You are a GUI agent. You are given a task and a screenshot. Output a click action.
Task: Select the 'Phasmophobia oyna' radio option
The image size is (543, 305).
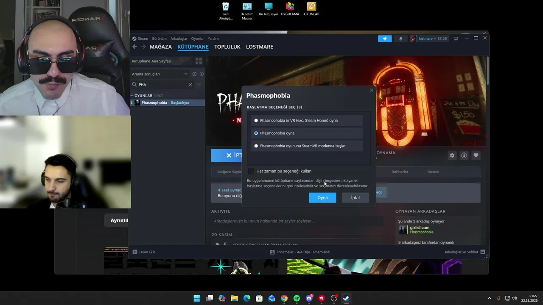tap(307, 133)
